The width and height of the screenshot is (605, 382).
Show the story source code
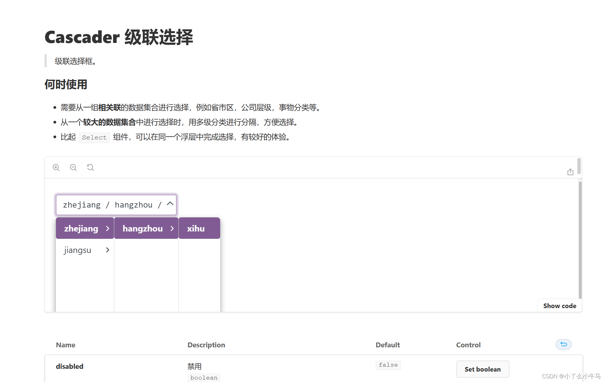tap(560, 306)
